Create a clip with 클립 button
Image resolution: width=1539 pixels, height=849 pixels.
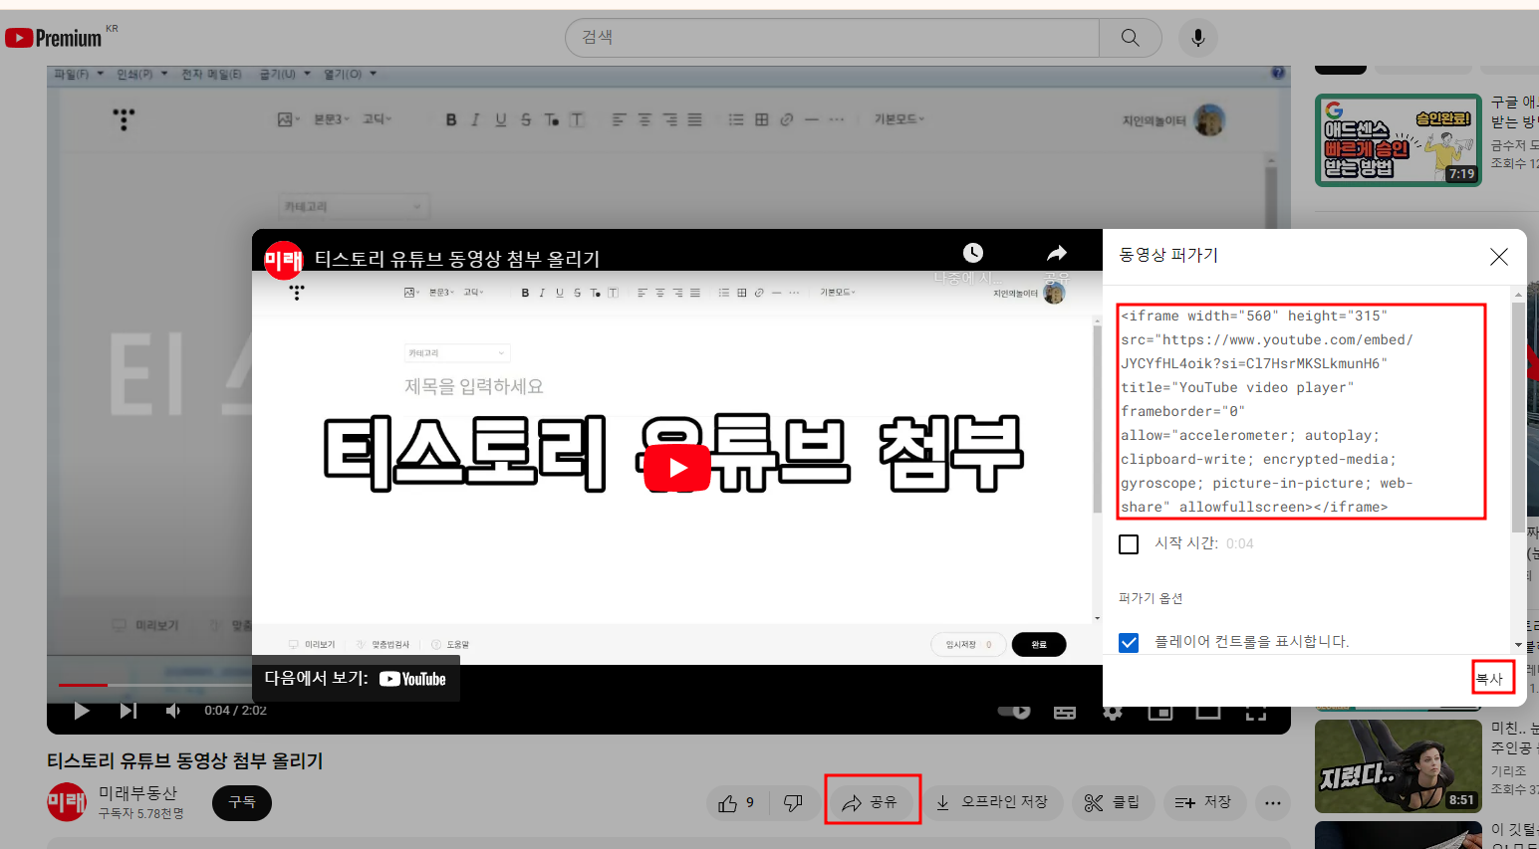click(x=1113, y=802)
